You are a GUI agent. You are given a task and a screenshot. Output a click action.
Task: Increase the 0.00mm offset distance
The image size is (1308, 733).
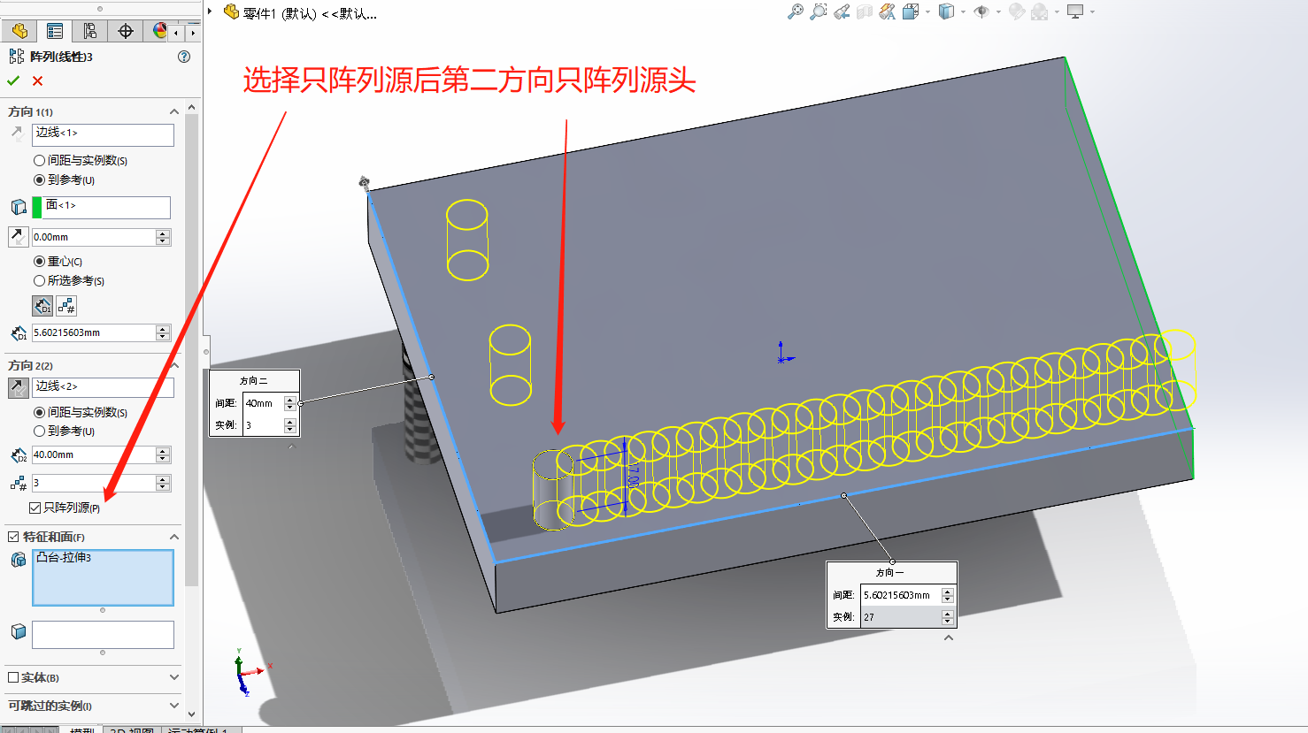[x=163, y=233]
